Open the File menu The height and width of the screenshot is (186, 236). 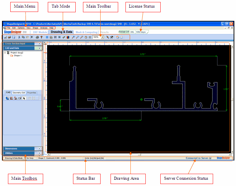[x=9, y=28]
